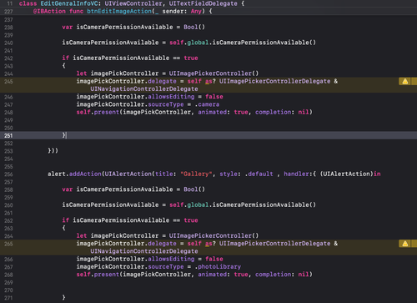Click the warning icon on line 245
Viewport: 417px width, 303px height.
[405, 81]
